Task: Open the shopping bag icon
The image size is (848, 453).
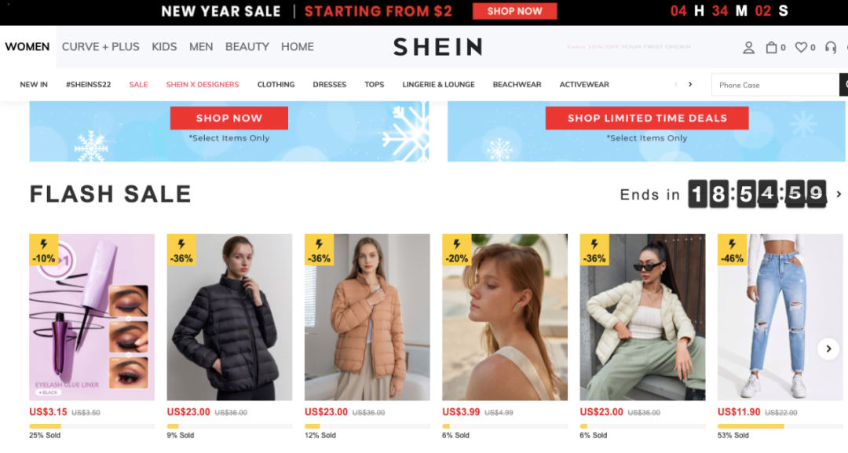Action: [x=771, y=48]
